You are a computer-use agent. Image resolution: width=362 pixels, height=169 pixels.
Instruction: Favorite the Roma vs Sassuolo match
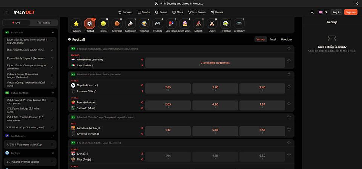pos(289,104)
